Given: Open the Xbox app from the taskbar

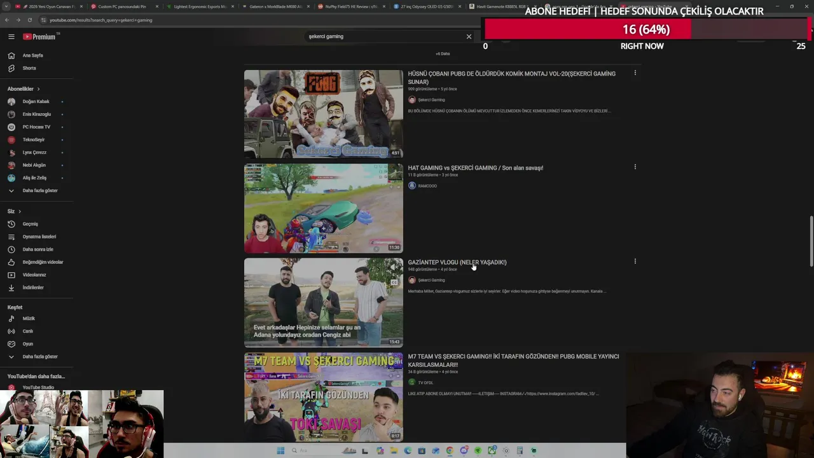Looking at the screenshot, I should pos(492,450).
